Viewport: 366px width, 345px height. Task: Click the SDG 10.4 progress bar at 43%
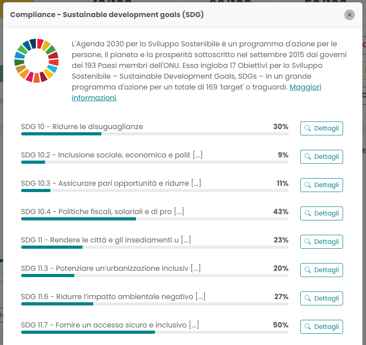click(x=154, y=219)
